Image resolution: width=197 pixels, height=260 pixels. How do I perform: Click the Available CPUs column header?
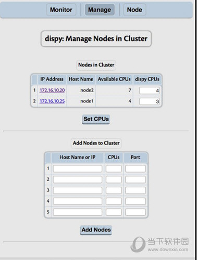tap(114, 79)
